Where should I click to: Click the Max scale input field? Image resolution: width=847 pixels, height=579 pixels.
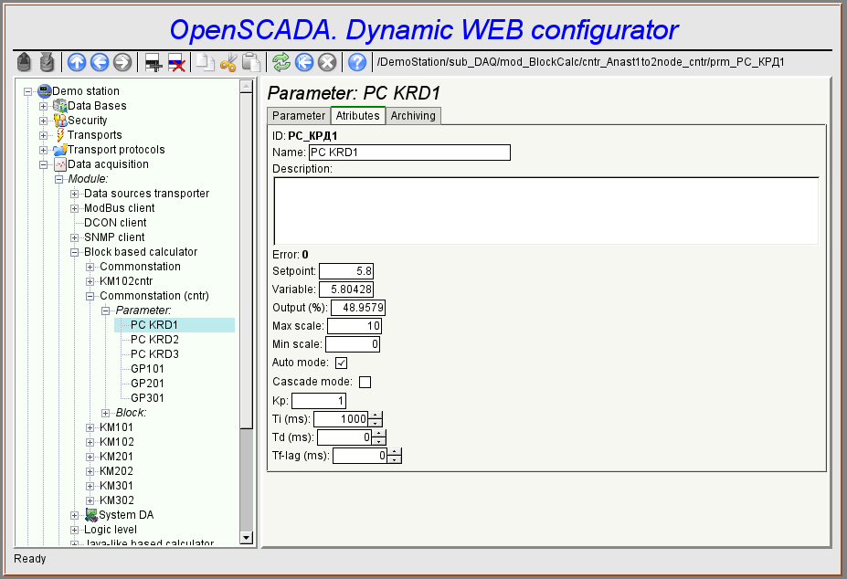click(x=355, y=326)
